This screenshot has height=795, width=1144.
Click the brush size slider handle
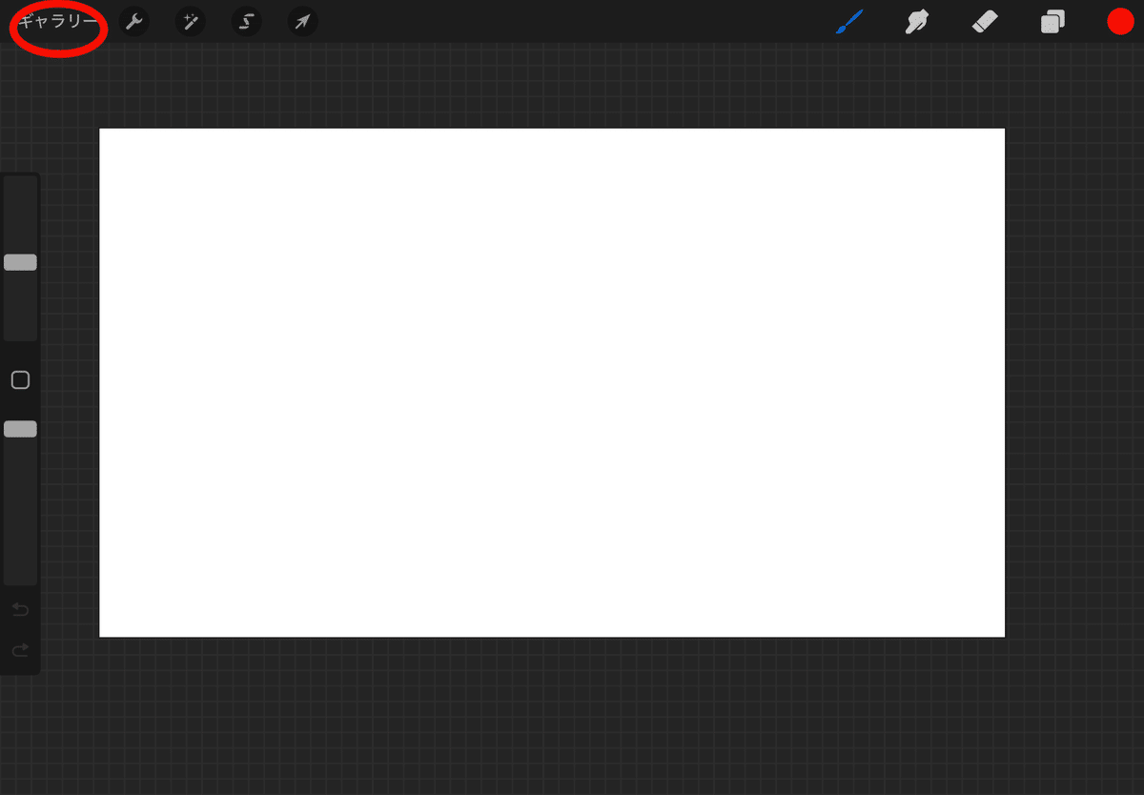(20, 262)
